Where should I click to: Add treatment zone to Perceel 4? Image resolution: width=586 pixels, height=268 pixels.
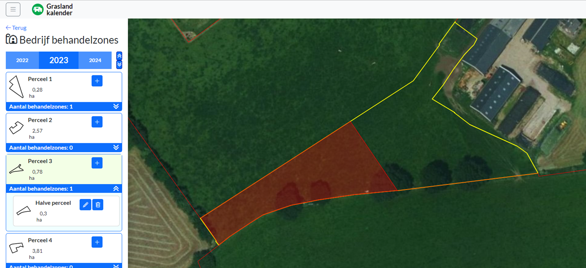click(97, 242)
